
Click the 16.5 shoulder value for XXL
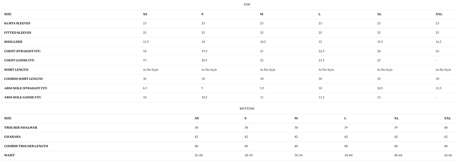(x=438, y=42)
